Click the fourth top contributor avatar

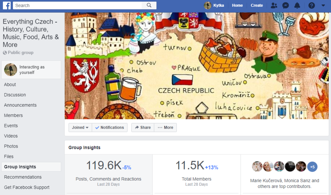pos(290,167)
